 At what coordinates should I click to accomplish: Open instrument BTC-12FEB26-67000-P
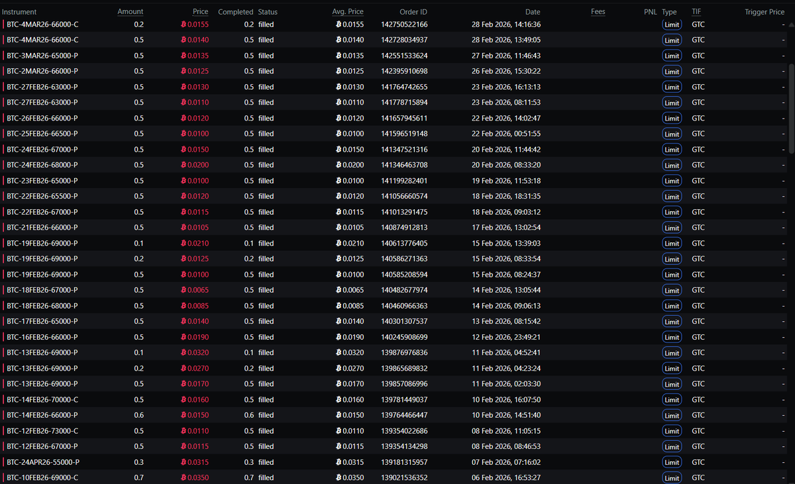click(42, 446)
